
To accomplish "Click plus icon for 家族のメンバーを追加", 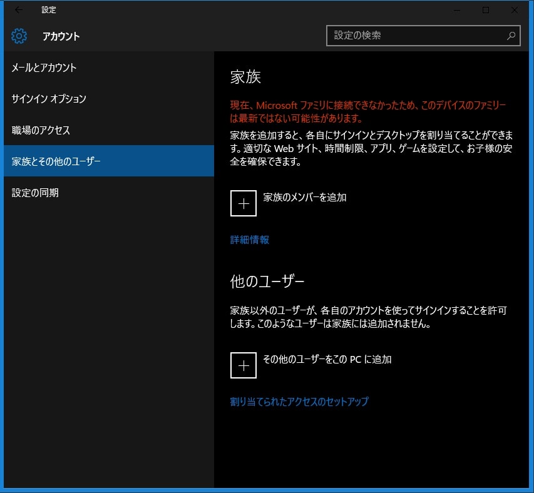I will [x=244, y=203].
